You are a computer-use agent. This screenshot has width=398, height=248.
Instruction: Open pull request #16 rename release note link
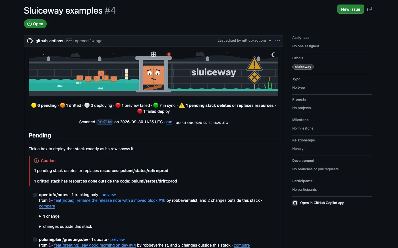click(110, 200)
